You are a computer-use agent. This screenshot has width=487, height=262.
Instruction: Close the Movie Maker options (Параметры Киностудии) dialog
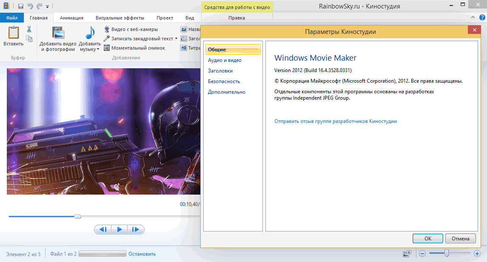pos(474,30)
